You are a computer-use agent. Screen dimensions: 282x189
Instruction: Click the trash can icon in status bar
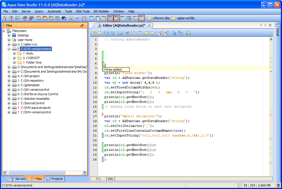tap(278, 185)
